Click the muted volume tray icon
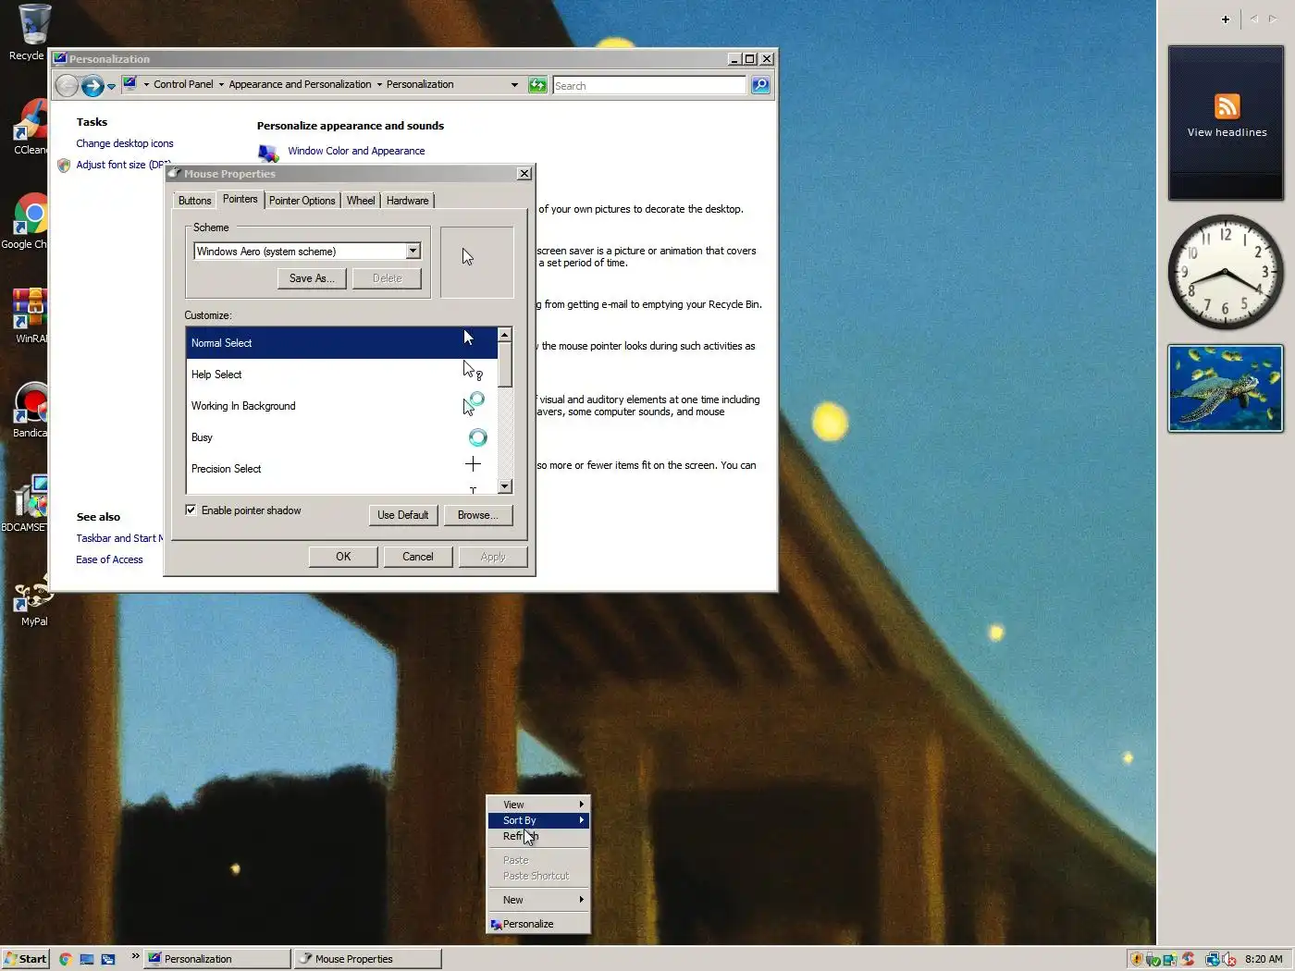The height and width of the screenshot is (971, 1295). (x=1227, y=959)
